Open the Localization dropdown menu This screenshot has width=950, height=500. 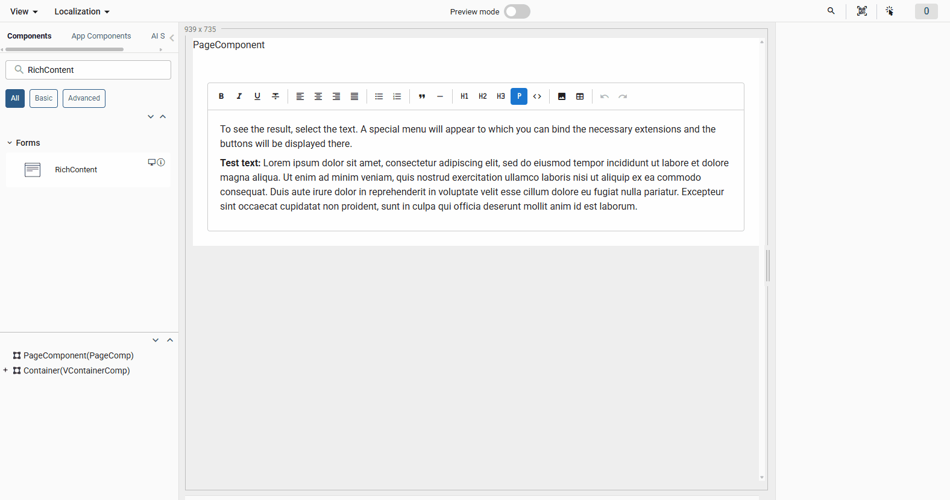pyautogui.click(x=81, y=11)
